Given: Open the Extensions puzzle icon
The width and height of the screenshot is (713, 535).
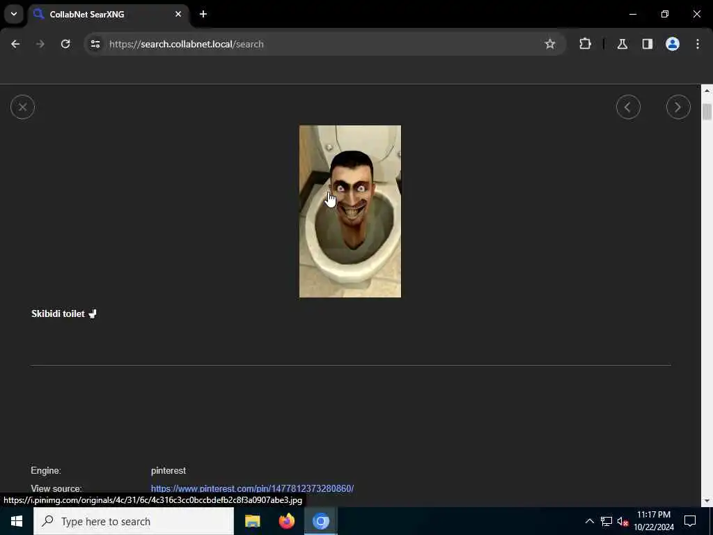Looking at the screenshot, I should point(585,44).
